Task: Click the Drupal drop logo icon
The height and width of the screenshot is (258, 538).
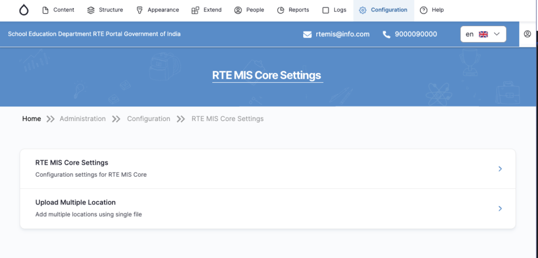Action: (x=24, y=10)
